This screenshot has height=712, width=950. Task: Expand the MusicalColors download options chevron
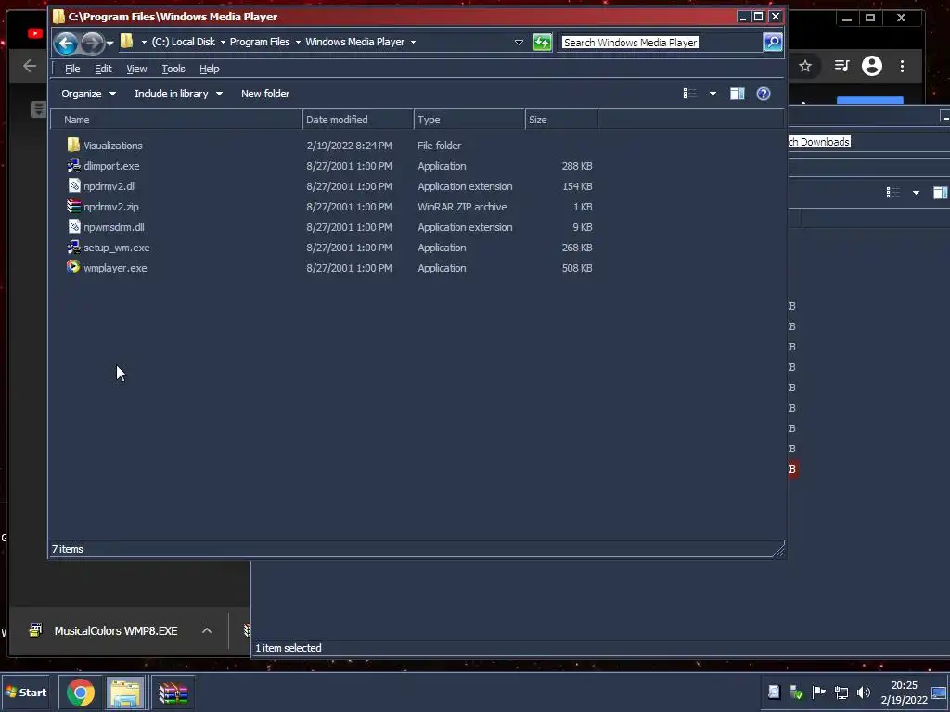pos(207,630)
